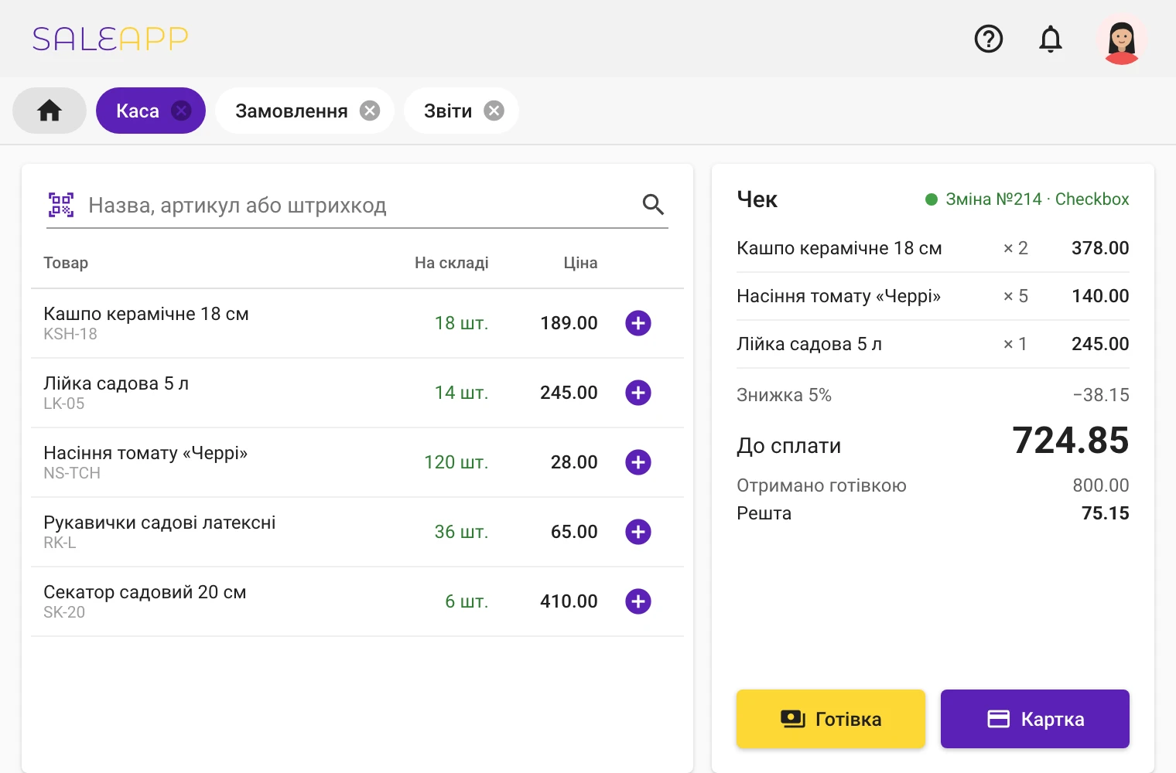Add Лійка садова 5 л to receipt

[x=638, y=393]
